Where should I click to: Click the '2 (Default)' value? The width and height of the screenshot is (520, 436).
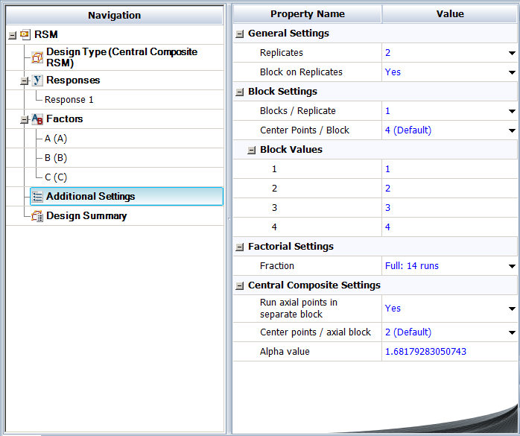408,332
